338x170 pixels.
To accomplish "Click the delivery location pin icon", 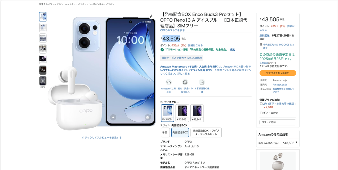I will 261,45.
